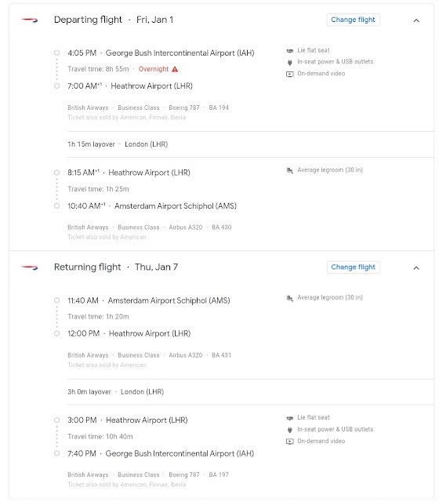Click the Lie flat seat icon for flight BA 197
The image size is (439, 502).
(289, 418)
